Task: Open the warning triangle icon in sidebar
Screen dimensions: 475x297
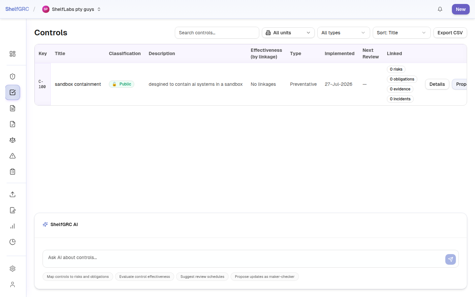Action: tap(13, 156)
